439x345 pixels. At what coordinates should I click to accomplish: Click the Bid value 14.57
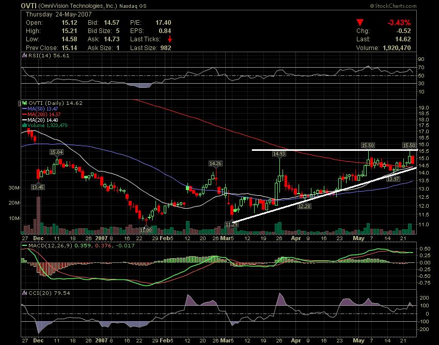112,23
